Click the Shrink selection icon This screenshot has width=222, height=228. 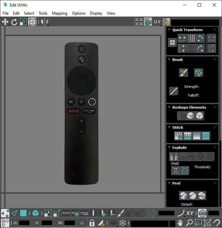point(56,213)
